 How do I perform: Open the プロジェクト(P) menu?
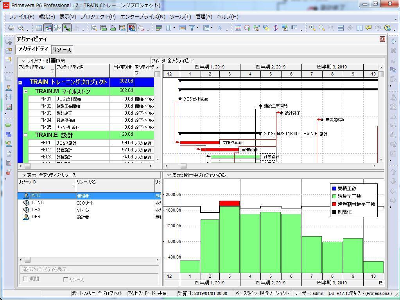[98, 17]
